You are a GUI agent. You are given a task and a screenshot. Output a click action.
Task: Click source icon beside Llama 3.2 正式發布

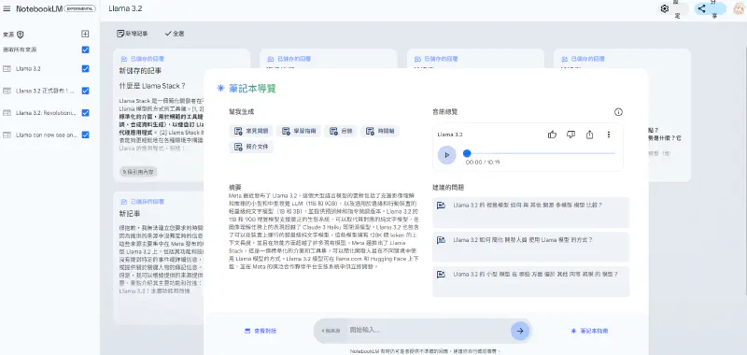point(7,91)
